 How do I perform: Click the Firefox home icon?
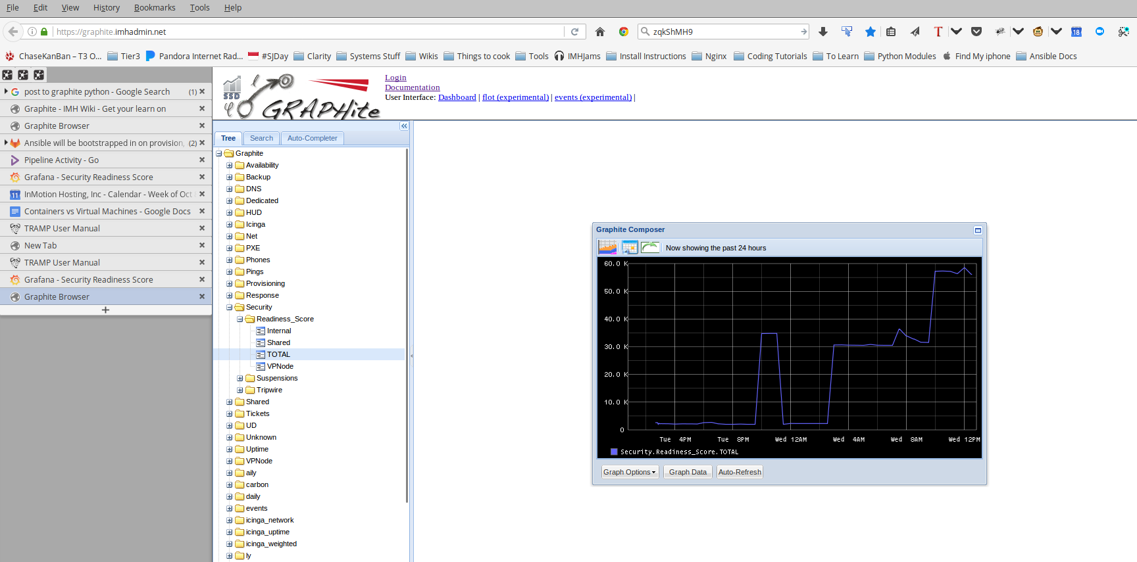coord(600,32)
